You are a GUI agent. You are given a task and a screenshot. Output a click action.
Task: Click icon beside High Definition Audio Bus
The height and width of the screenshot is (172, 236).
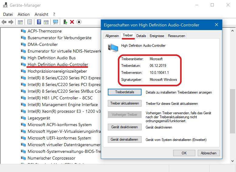(23, 58)
